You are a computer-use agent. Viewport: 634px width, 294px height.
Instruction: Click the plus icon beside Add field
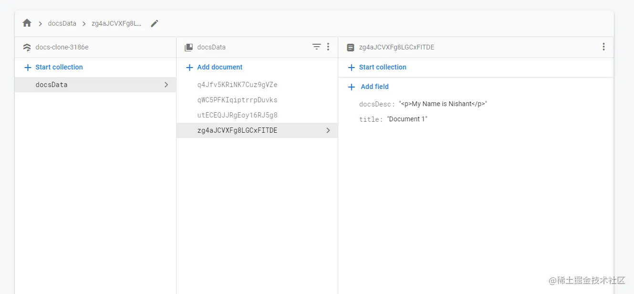click(352, 87)
